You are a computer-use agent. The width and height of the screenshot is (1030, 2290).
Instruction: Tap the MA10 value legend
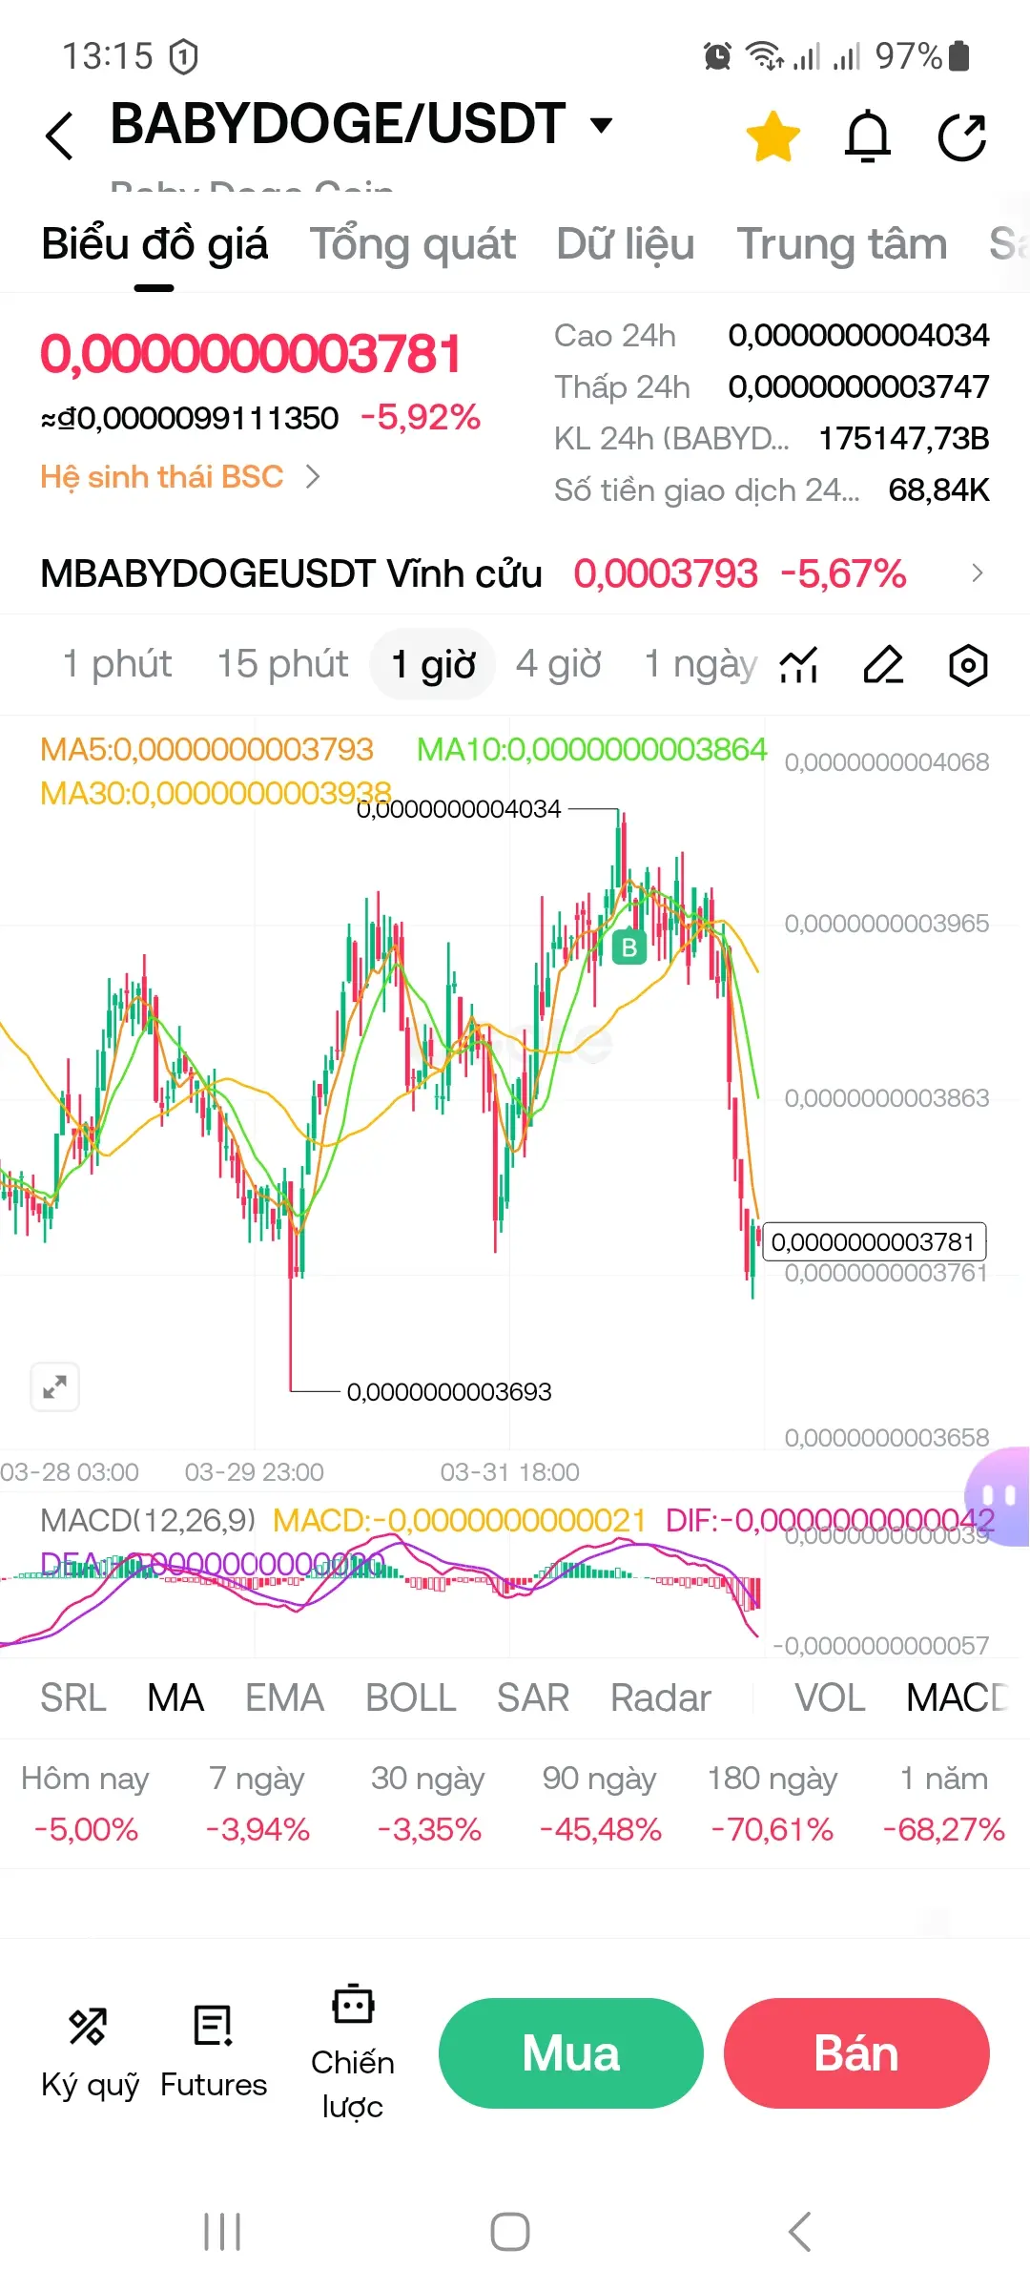(x=591, y=749)
